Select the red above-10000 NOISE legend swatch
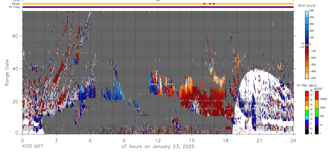330x152 pixels. pyautogui.click(x=316, y=95)
